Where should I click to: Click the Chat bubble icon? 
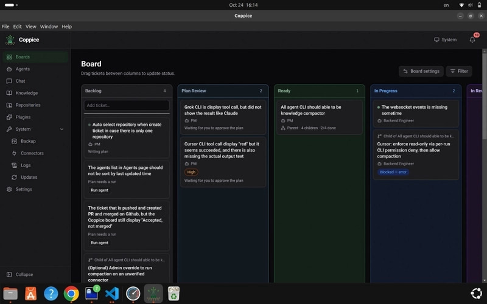pos(9,81)
